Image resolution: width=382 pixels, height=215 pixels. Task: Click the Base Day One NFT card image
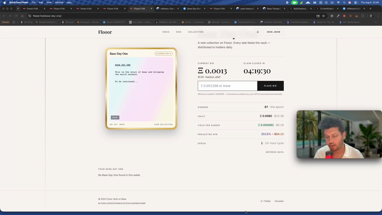click(x=141, y=89)
